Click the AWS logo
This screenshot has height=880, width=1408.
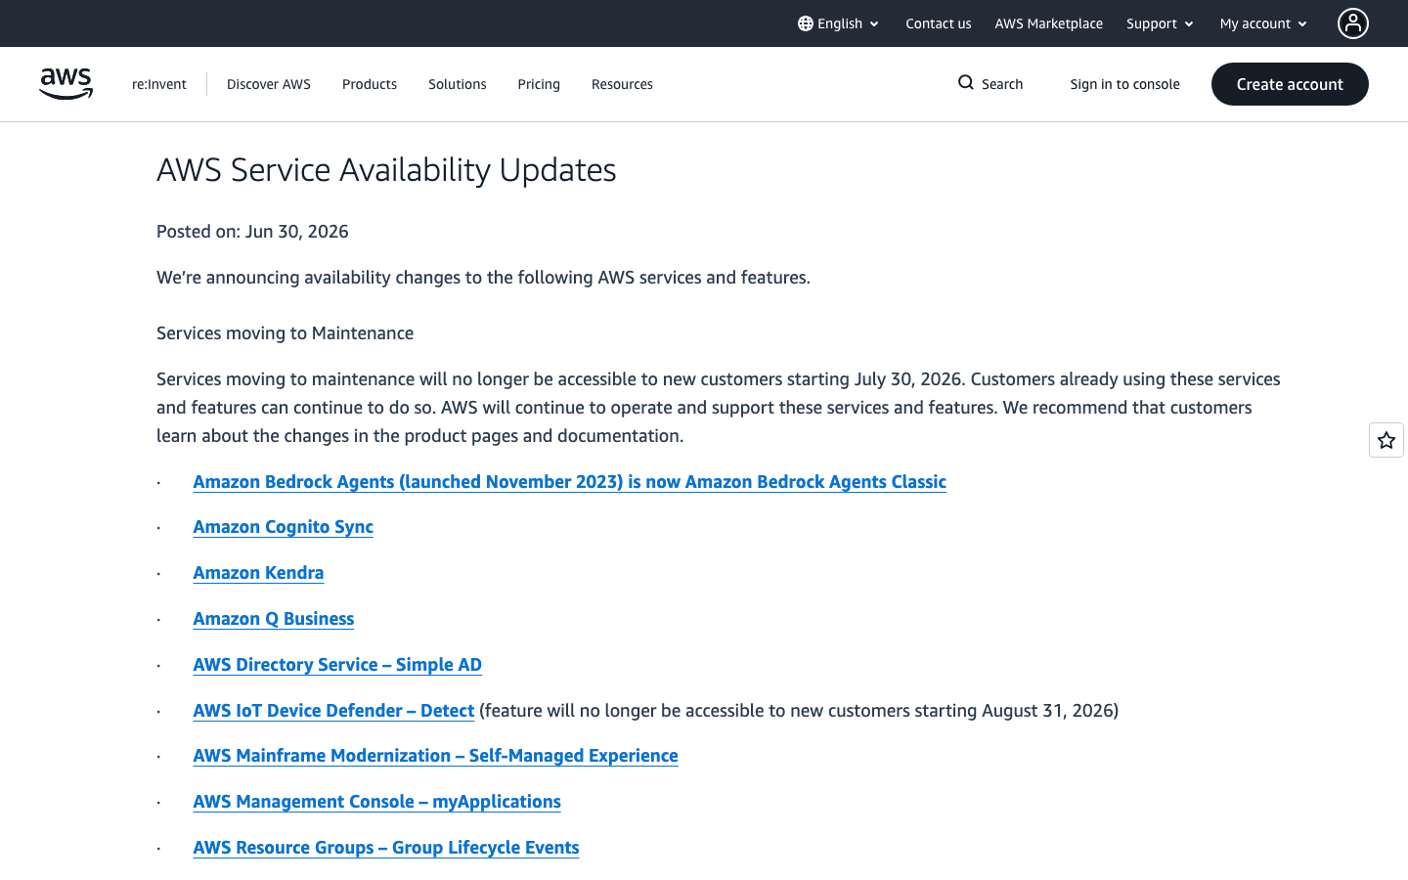click(66, 84)
